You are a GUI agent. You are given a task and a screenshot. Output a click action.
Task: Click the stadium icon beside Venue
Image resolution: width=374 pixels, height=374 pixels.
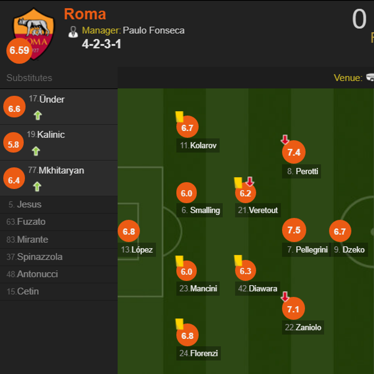(370, 77)
